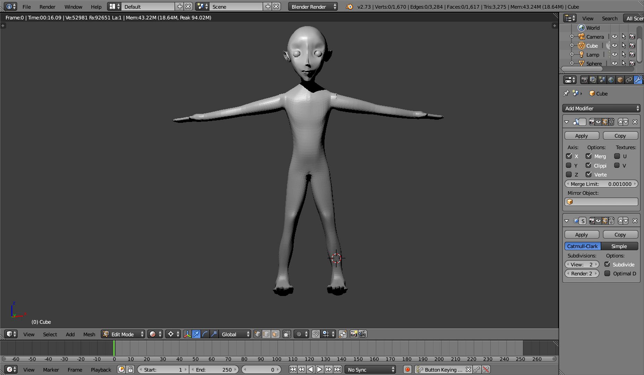Open the Object Constraints chain-link tab
This screenshot has width=644, height=375.
[629, 80]
